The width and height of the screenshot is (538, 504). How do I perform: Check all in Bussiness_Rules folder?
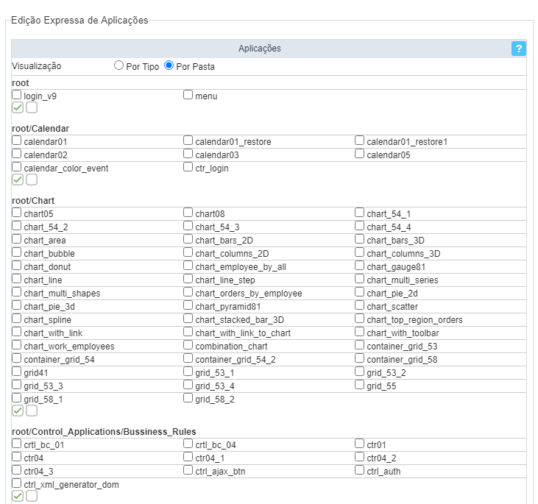(x=18, y=496)
